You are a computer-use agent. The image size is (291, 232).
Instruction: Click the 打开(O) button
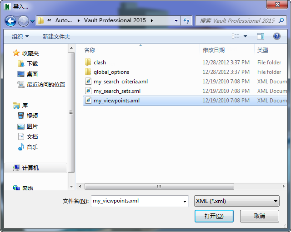[214, 216]
